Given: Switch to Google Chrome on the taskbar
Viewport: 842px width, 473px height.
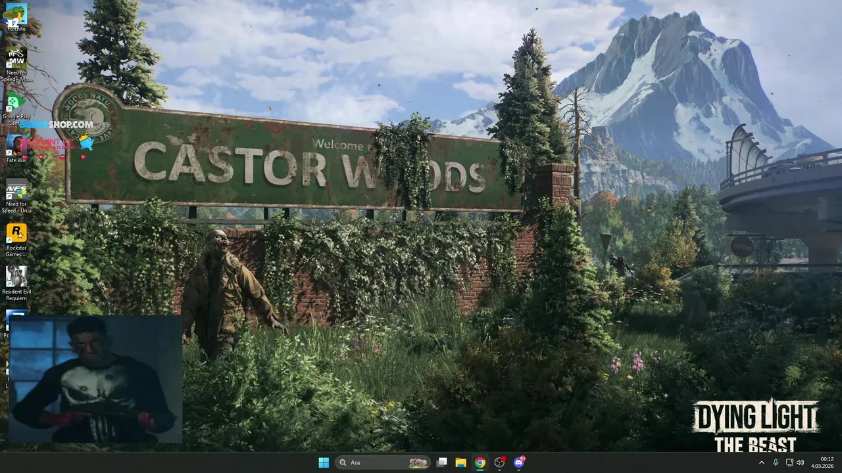Looking at the screenshot, I should point(480,462).
